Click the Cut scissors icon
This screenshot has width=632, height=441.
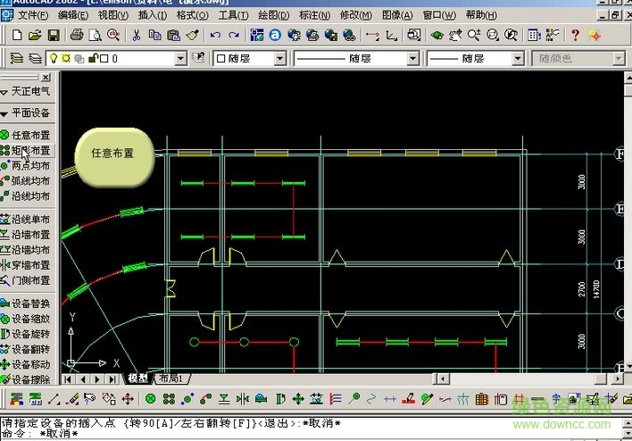pos(137,35)
